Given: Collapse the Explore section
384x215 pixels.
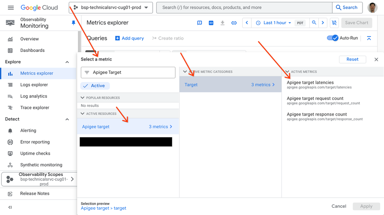Looking at the screenshot, I should [67, 62].
